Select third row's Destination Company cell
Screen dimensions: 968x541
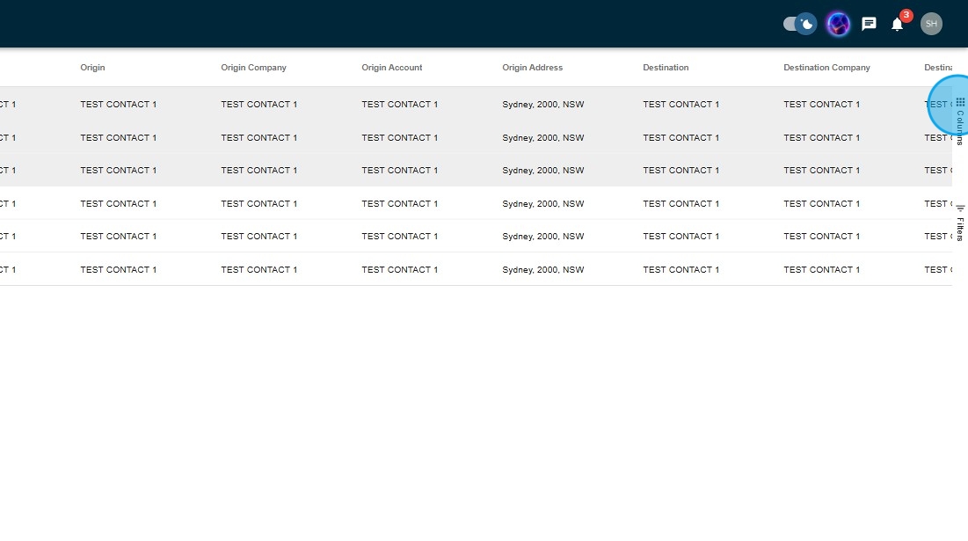[x=821, y=171]
